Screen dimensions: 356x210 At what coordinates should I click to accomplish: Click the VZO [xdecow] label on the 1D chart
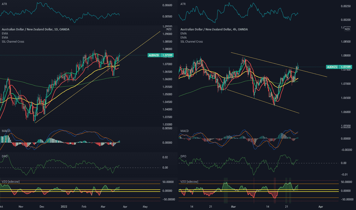11,182
